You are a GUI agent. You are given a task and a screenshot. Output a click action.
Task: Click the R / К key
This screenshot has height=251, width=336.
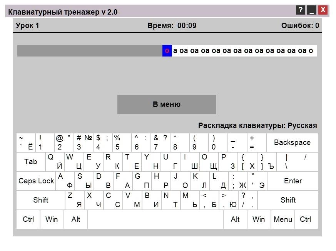[113, 162]
